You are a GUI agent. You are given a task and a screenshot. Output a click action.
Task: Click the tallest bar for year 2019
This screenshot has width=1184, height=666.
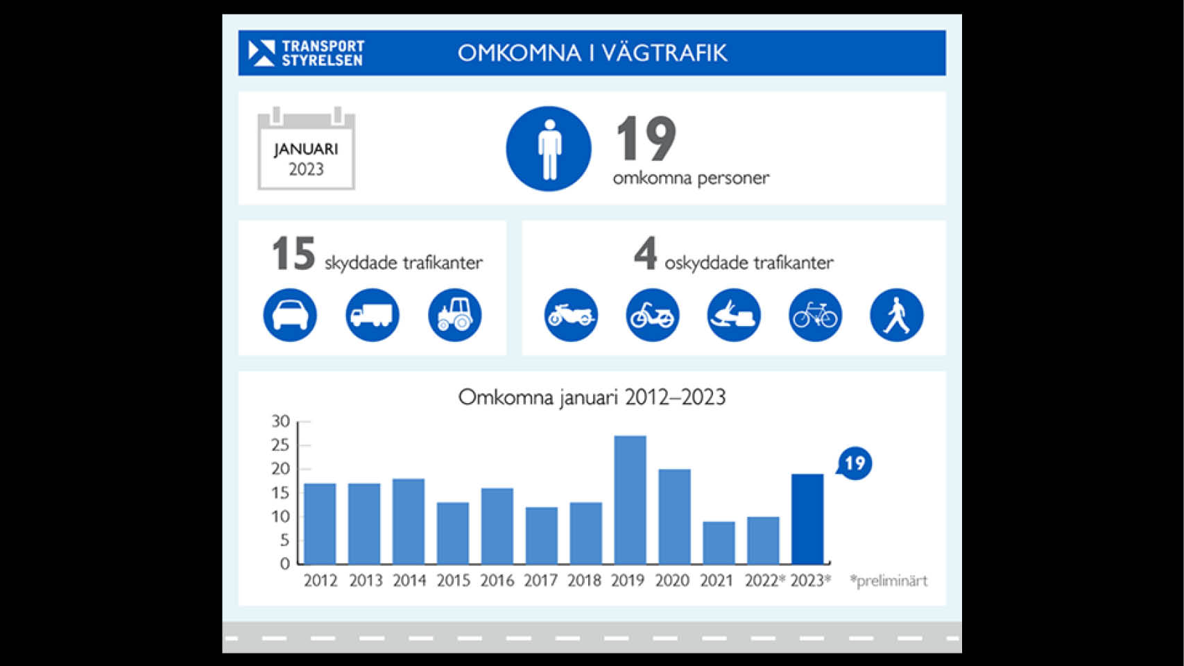(629, 499)
